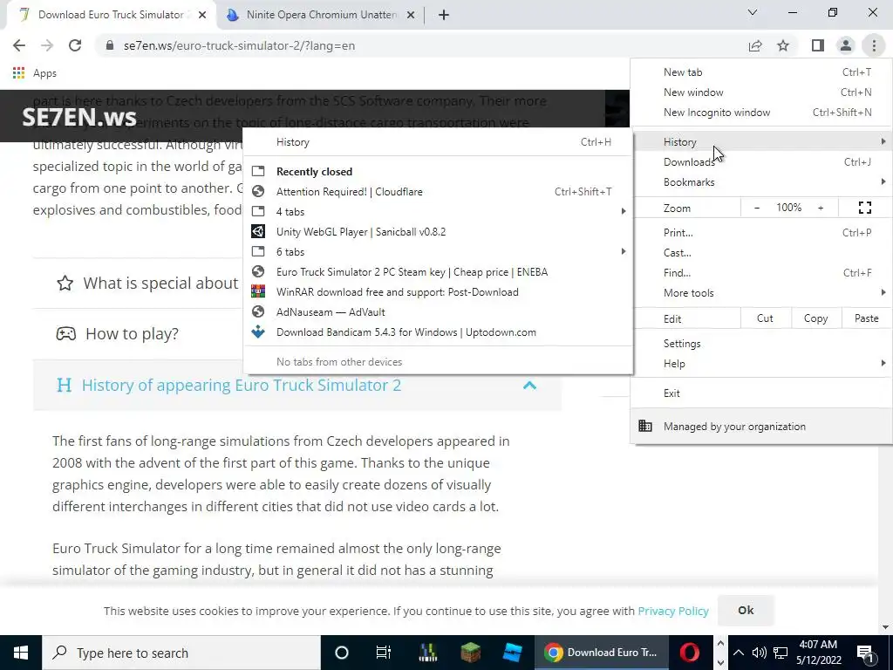This screenshot has width=893, height=670.
Task: Increase zoom with the plus button
Action: tap(821, 208)
